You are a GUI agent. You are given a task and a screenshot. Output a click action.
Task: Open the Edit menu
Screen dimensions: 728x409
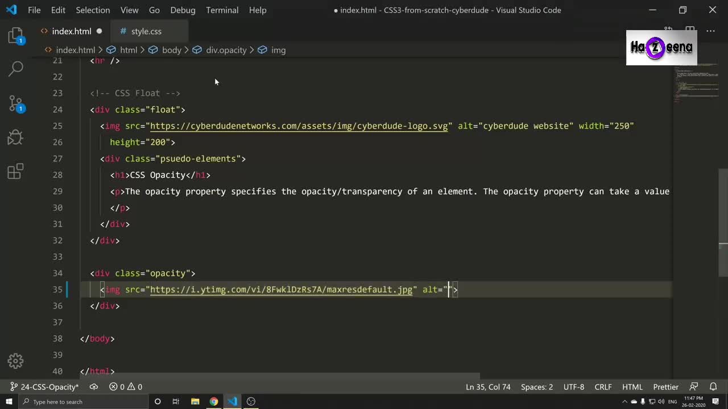pos(58,10)
